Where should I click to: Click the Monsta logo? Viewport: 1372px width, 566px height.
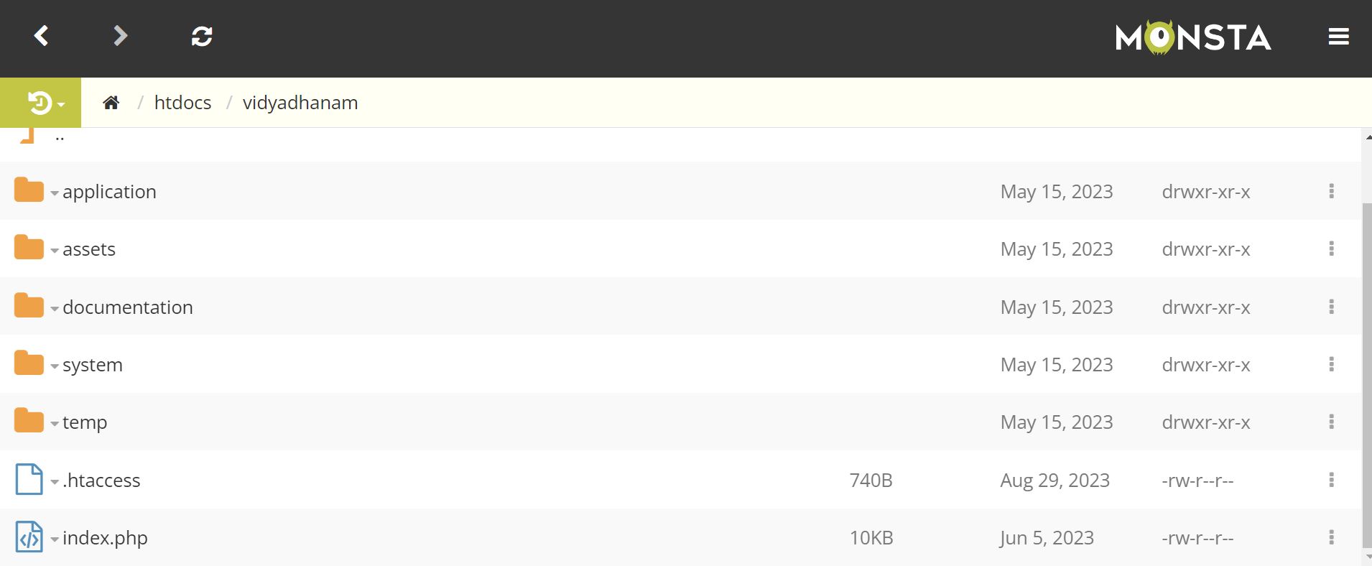tap(1193, 37)
